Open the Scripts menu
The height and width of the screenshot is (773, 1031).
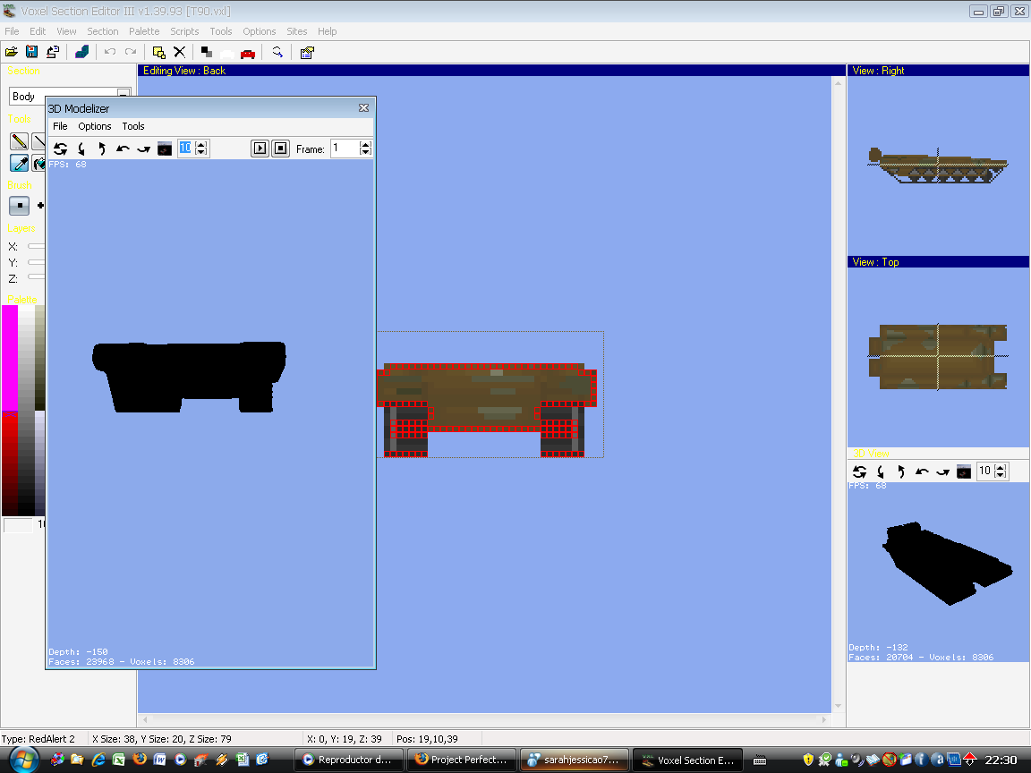tap(184, 31)
